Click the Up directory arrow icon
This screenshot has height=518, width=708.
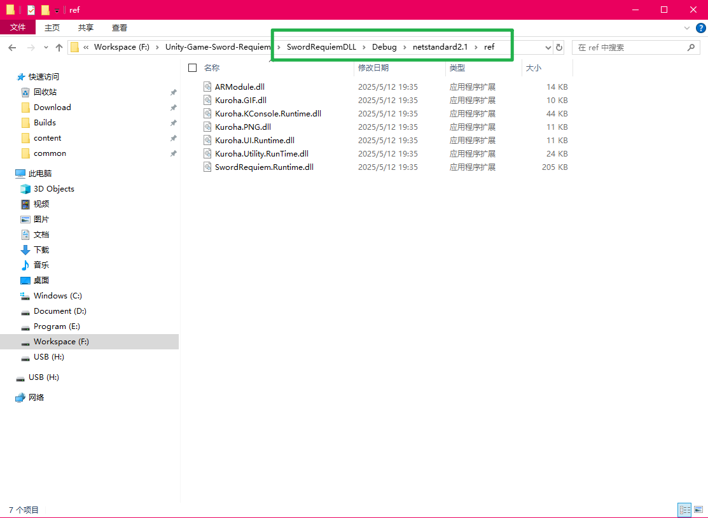coord(59,48)
